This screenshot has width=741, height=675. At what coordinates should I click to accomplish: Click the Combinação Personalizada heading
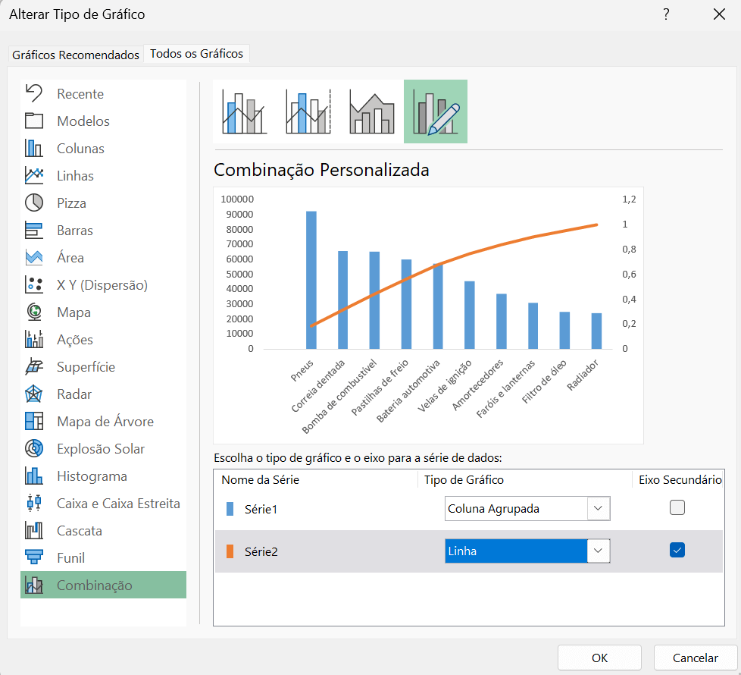tap(321, 170)
